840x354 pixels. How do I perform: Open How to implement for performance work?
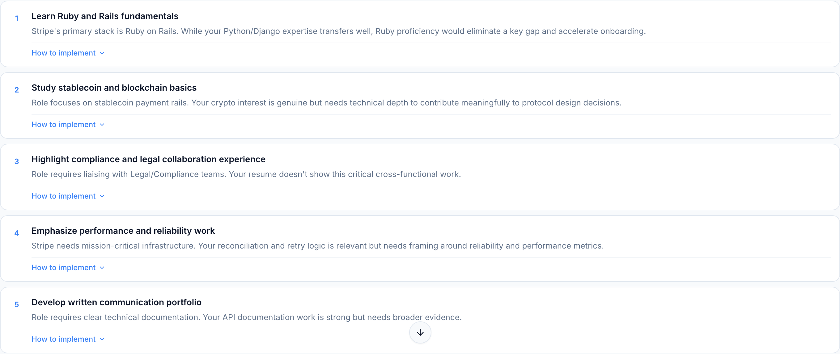pos(64,268)
